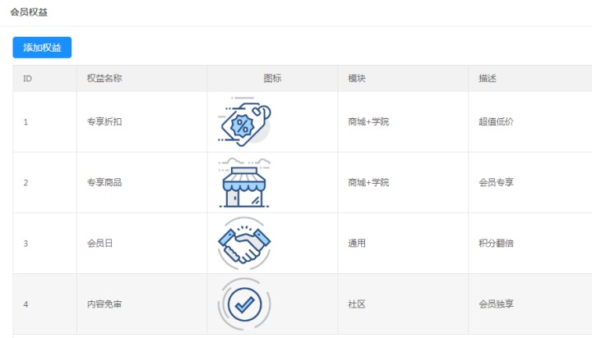Click the ID column header
This screenshot has width=592, height=338.
28,79
